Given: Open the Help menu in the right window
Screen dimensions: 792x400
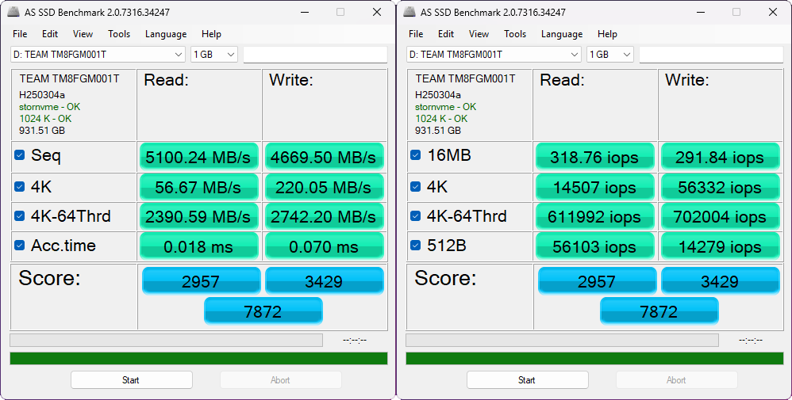Looking at the screenshot, I should click(x=607, y=34).
